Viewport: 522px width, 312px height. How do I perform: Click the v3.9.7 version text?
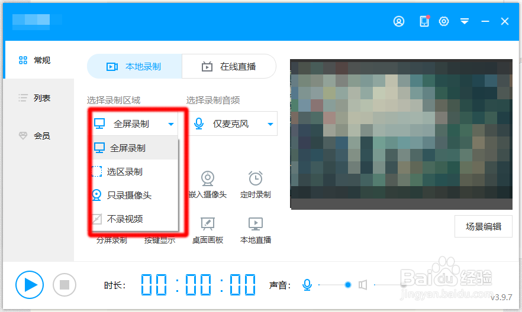[501, 297]
